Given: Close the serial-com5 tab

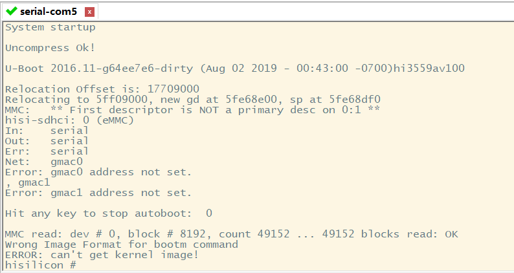Looking at the screenshot, I should pyautogui.click(x=89, y=12).
